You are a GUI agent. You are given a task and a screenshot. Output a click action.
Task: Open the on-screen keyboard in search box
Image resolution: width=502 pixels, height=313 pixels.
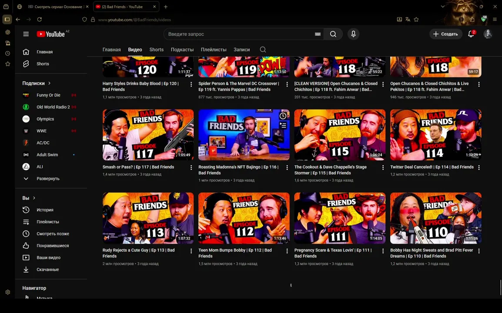318,34
